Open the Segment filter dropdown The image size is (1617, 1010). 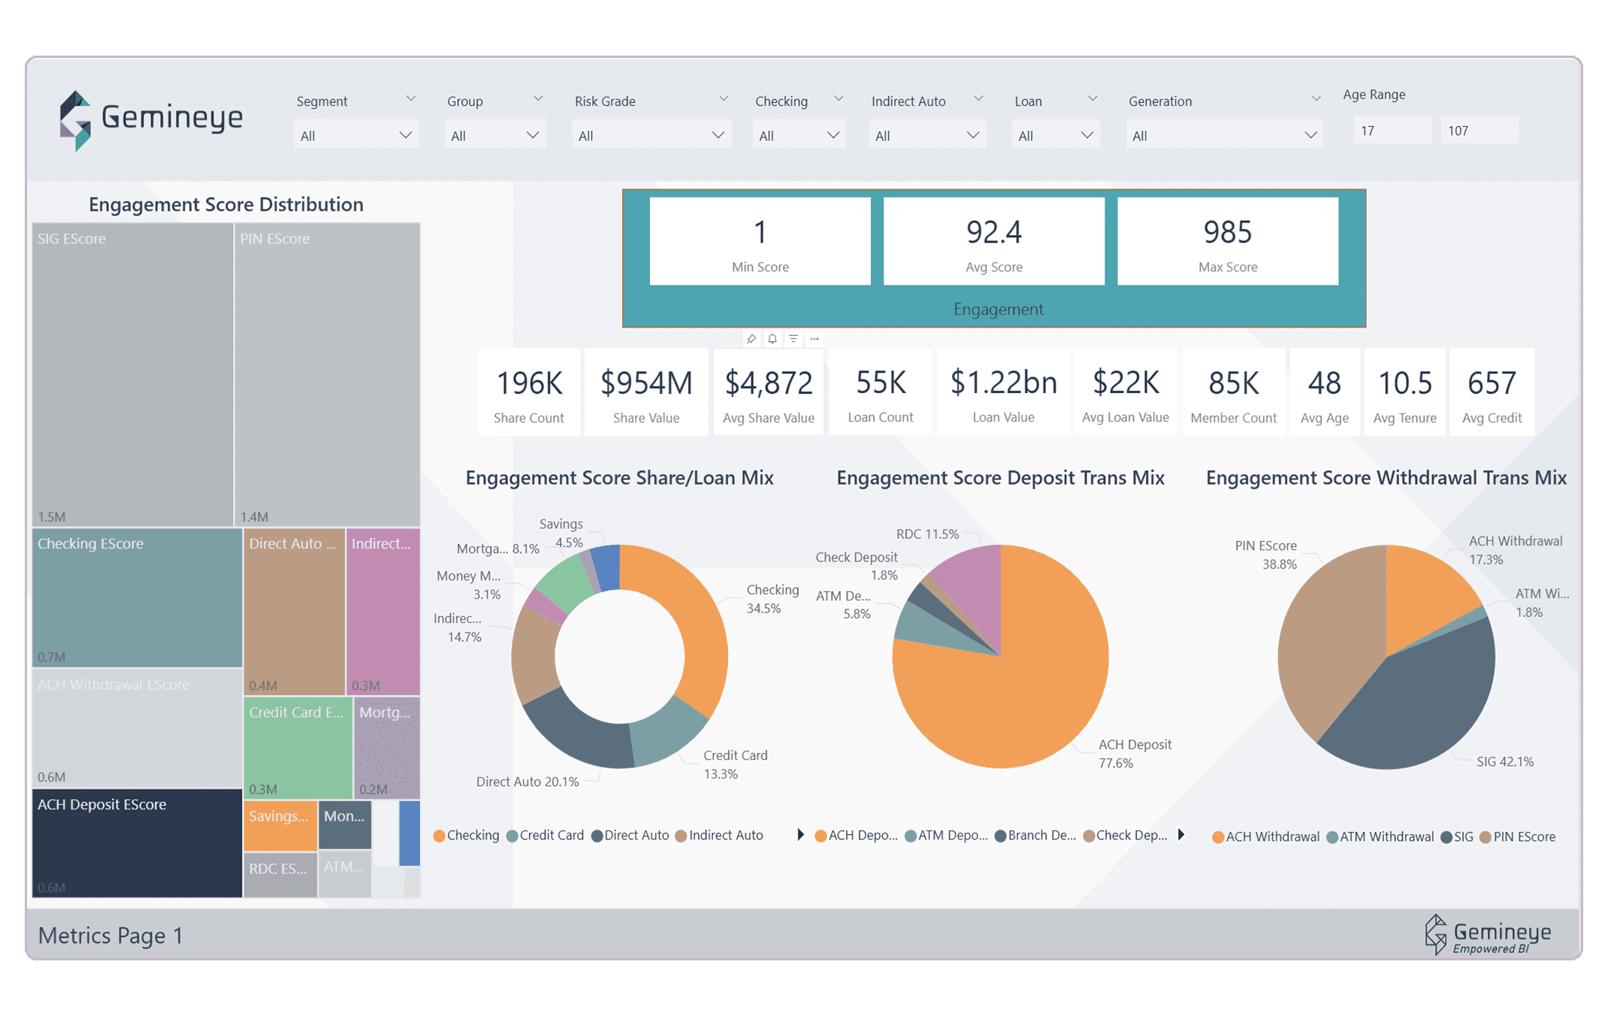[x=356, y=135]
